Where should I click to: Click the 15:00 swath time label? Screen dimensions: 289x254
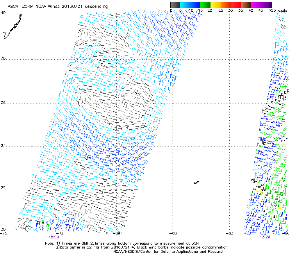coord(54,237)
